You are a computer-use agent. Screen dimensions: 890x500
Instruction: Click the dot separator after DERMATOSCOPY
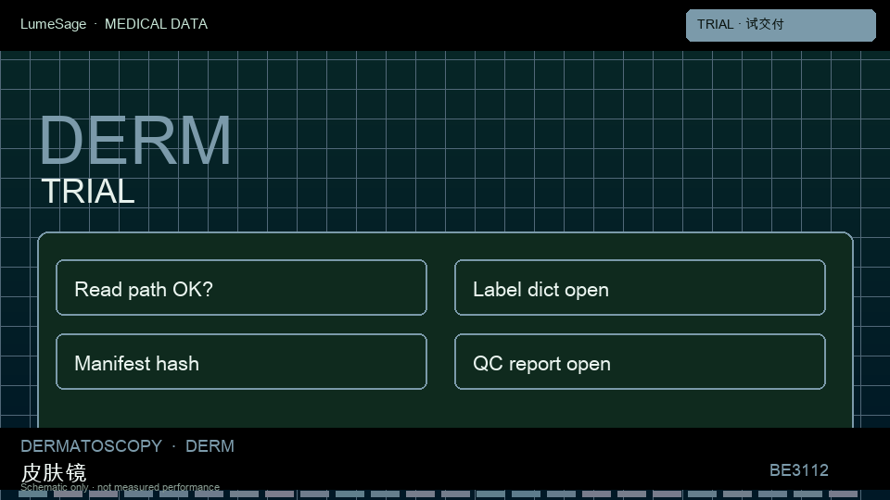(x=173, y=446)
